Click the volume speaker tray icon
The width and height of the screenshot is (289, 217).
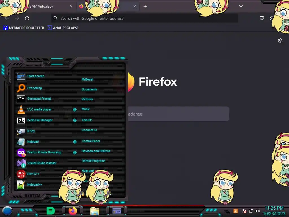[x=258, y=211]
